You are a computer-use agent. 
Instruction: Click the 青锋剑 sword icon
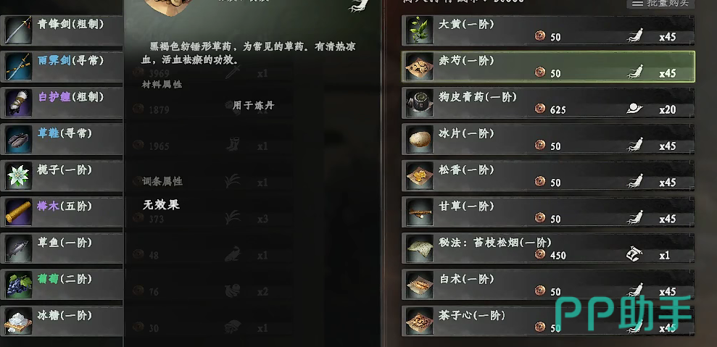point(18,30)
